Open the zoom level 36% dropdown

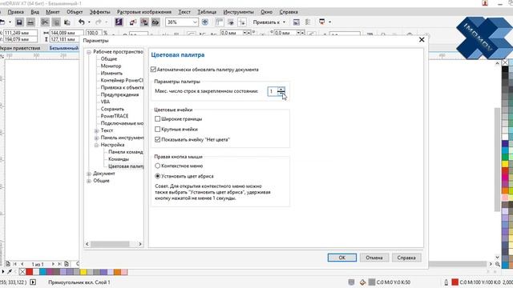tap(195, 22)
